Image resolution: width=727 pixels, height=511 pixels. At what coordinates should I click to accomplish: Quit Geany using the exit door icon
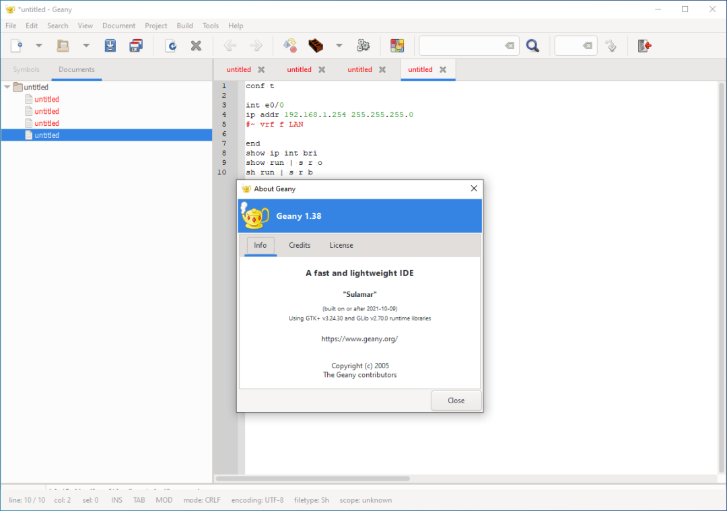coord(644,45)
